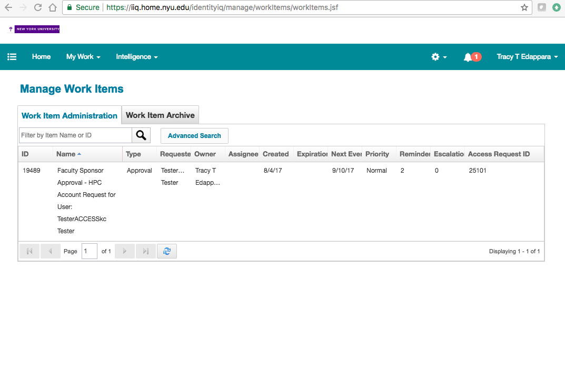Screen dimensions: 565x367
Task: Click the browser reload icon
Action: [38, 7]
